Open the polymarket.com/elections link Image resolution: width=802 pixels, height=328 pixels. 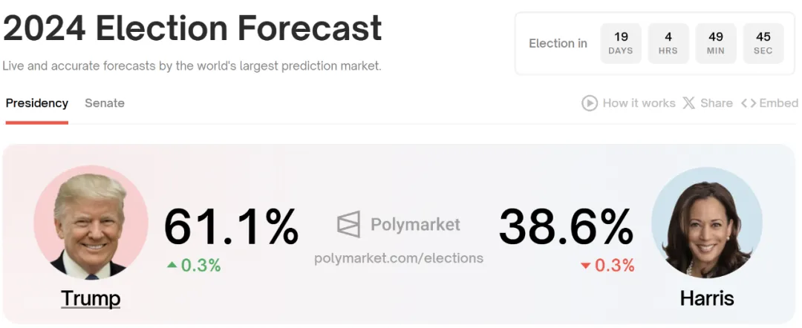coord(399,258)
